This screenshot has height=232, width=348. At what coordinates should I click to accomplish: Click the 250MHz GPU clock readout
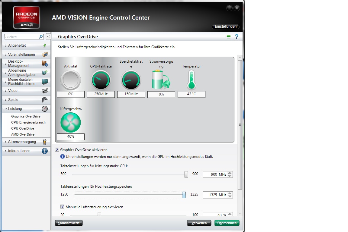[101, 94]
